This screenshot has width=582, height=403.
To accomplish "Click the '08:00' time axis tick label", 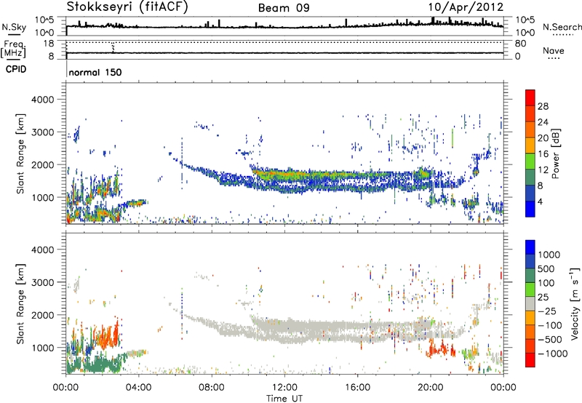I will [x=212, y=388].
